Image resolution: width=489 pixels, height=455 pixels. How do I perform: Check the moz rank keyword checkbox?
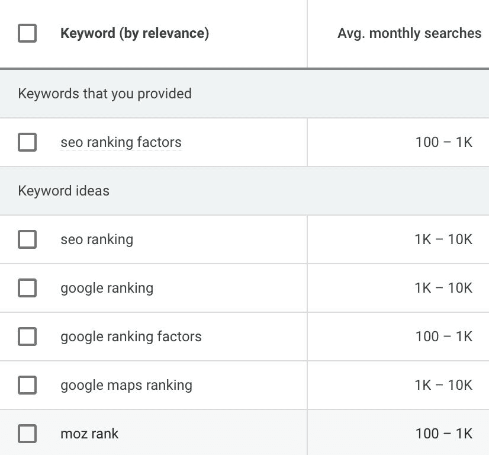point(27,434)
